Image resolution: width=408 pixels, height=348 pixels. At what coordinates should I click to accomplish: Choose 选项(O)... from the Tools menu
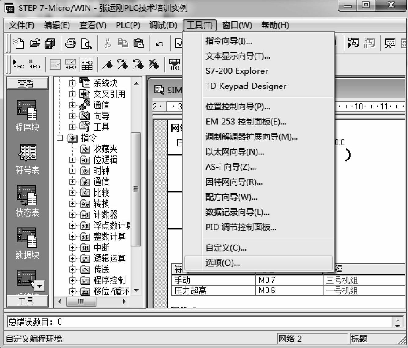click(258, 263)
